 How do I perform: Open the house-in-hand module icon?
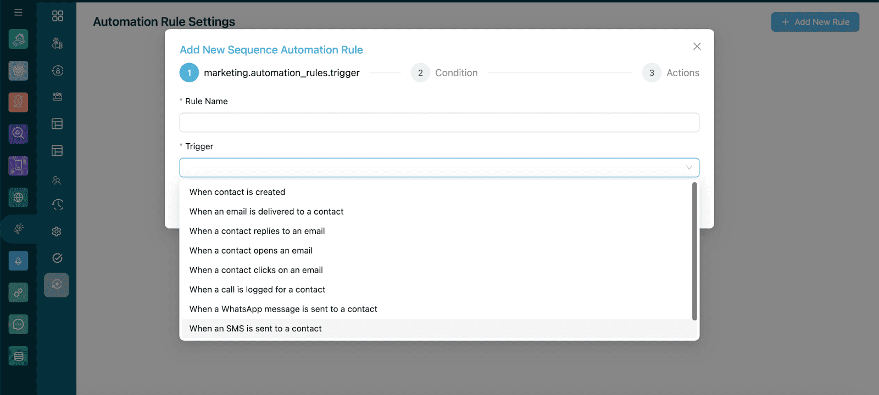pos(18,39)
